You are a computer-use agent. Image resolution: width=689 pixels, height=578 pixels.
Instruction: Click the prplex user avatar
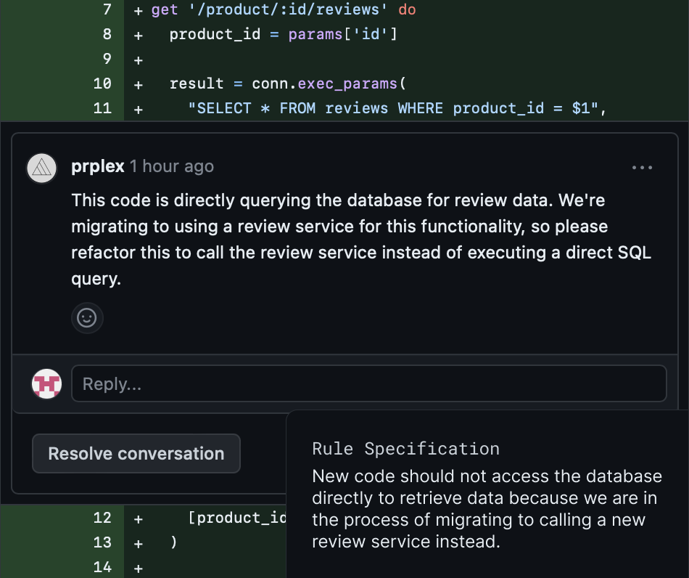42,168
